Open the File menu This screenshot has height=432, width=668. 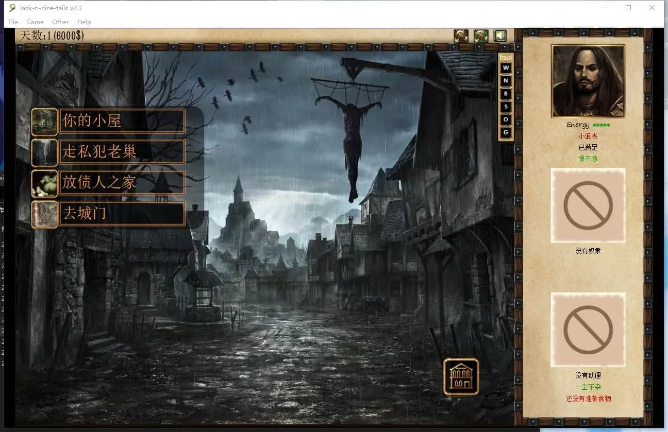pyautogui.click(x=13, y=22)
